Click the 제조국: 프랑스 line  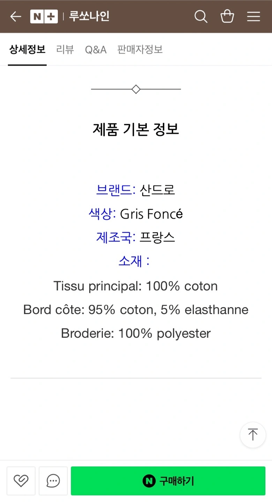(x=136, y=237)
